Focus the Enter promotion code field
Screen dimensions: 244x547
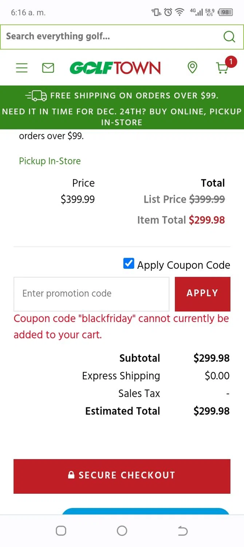coord(91,294)
